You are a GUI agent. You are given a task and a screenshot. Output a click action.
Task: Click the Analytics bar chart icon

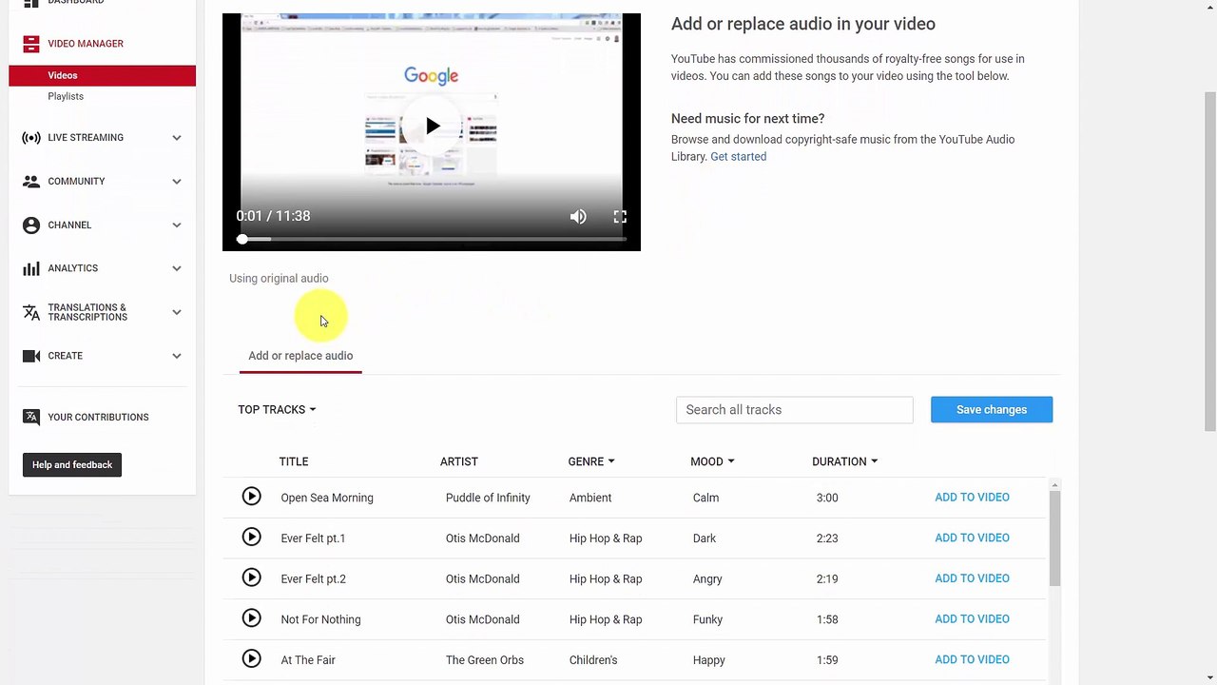(x=31, y=268)
